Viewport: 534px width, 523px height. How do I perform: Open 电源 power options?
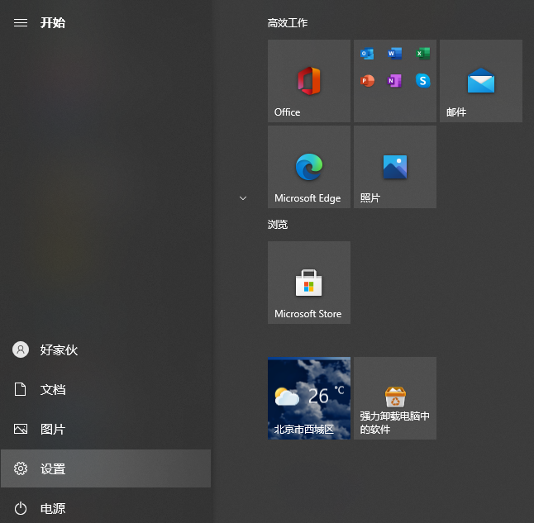[x=106, y=508]
